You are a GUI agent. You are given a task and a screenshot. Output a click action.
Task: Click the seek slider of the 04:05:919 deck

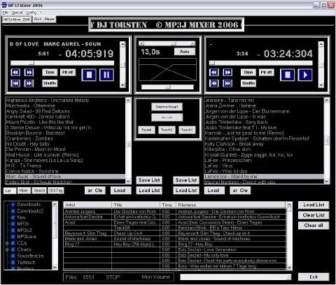tap(62, 63)
